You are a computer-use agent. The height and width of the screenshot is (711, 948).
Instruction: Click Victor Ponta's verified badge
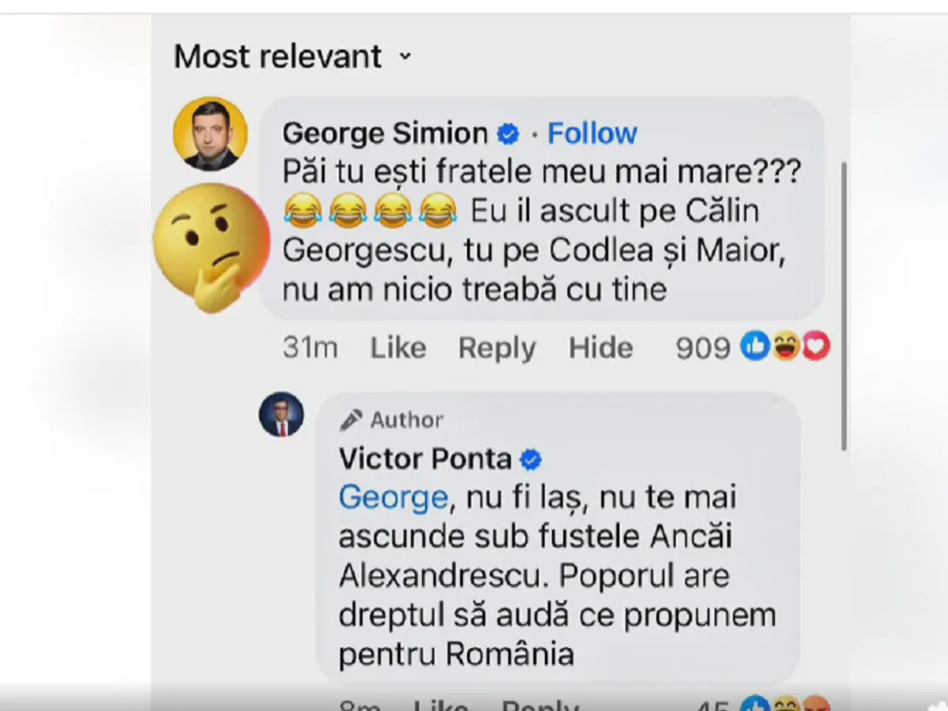coord(532,459)
